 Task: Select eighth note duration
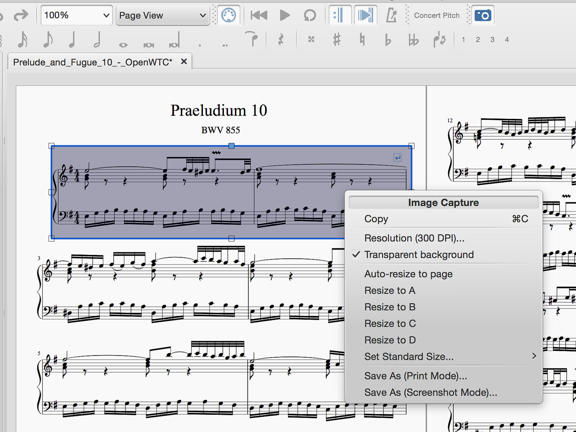[x=48, y=40]
